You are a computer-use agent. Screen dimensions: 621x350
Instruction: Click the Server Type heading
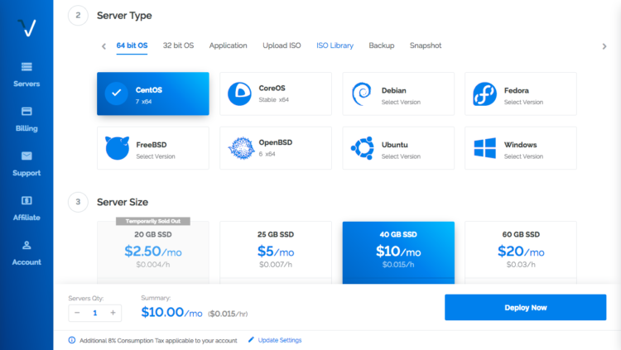tap(124, 16)
